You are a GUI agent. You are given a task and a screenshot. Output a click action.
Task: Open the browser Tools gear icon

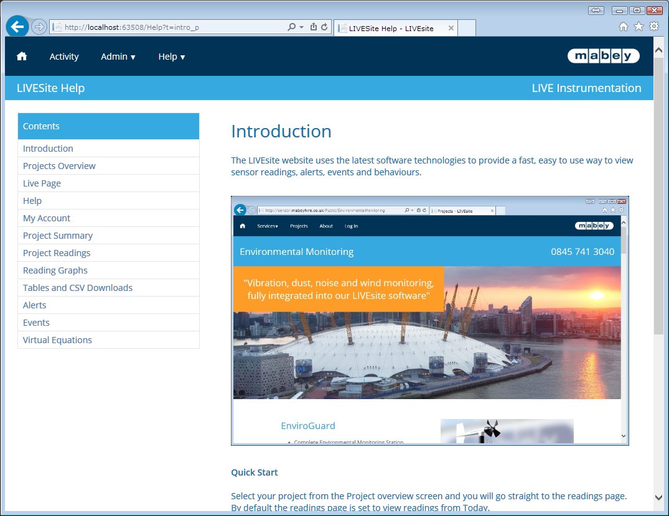tap(654, 26)
